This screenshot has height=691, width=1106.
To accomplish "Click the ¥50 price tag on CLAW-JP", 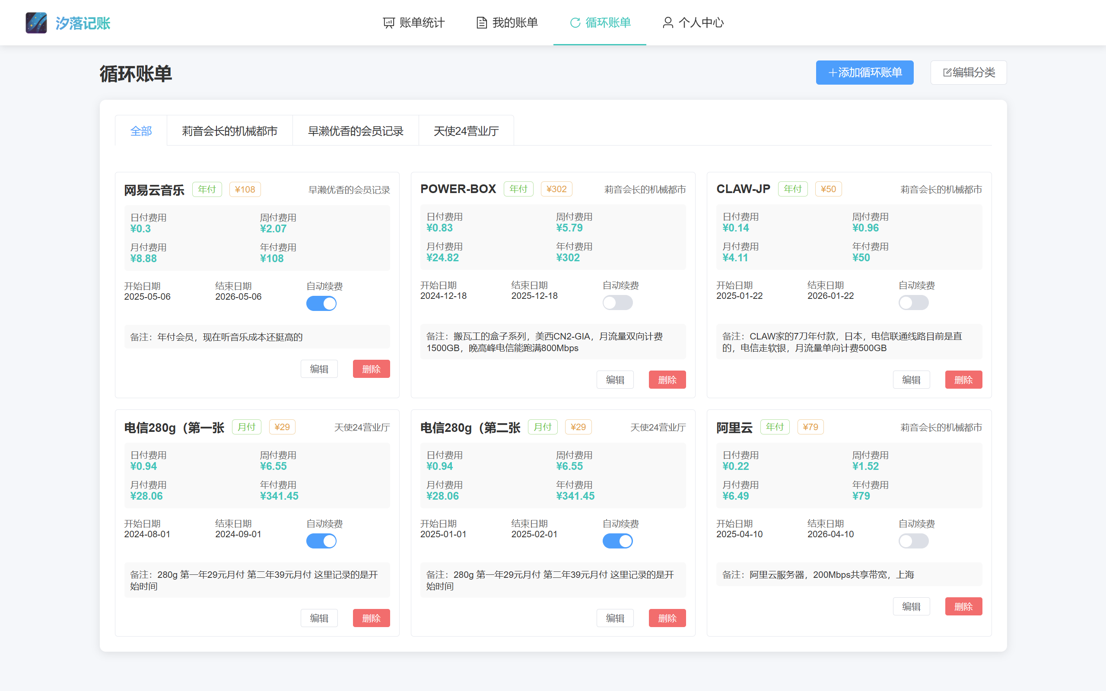I will (x=828, y=189).
